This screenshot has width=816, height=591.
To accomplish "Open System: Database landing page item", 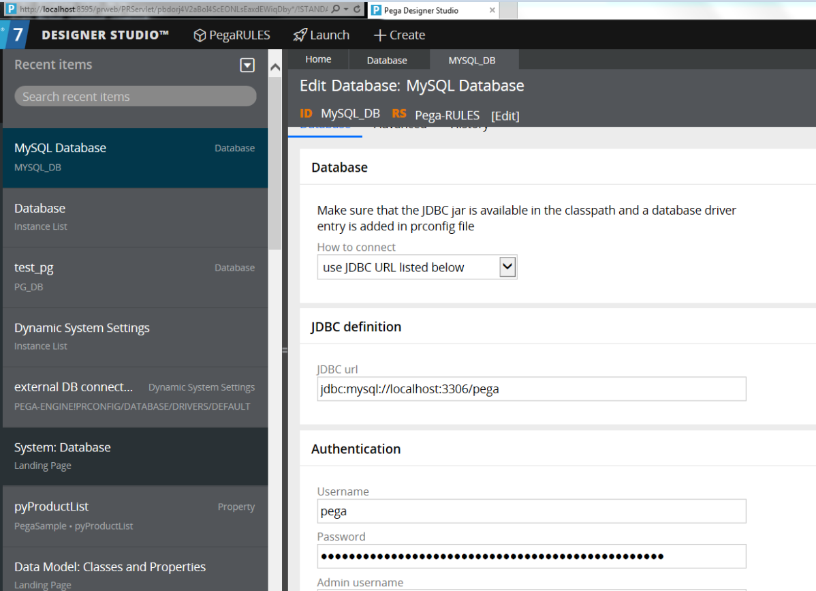I will (x=136, y=456).
